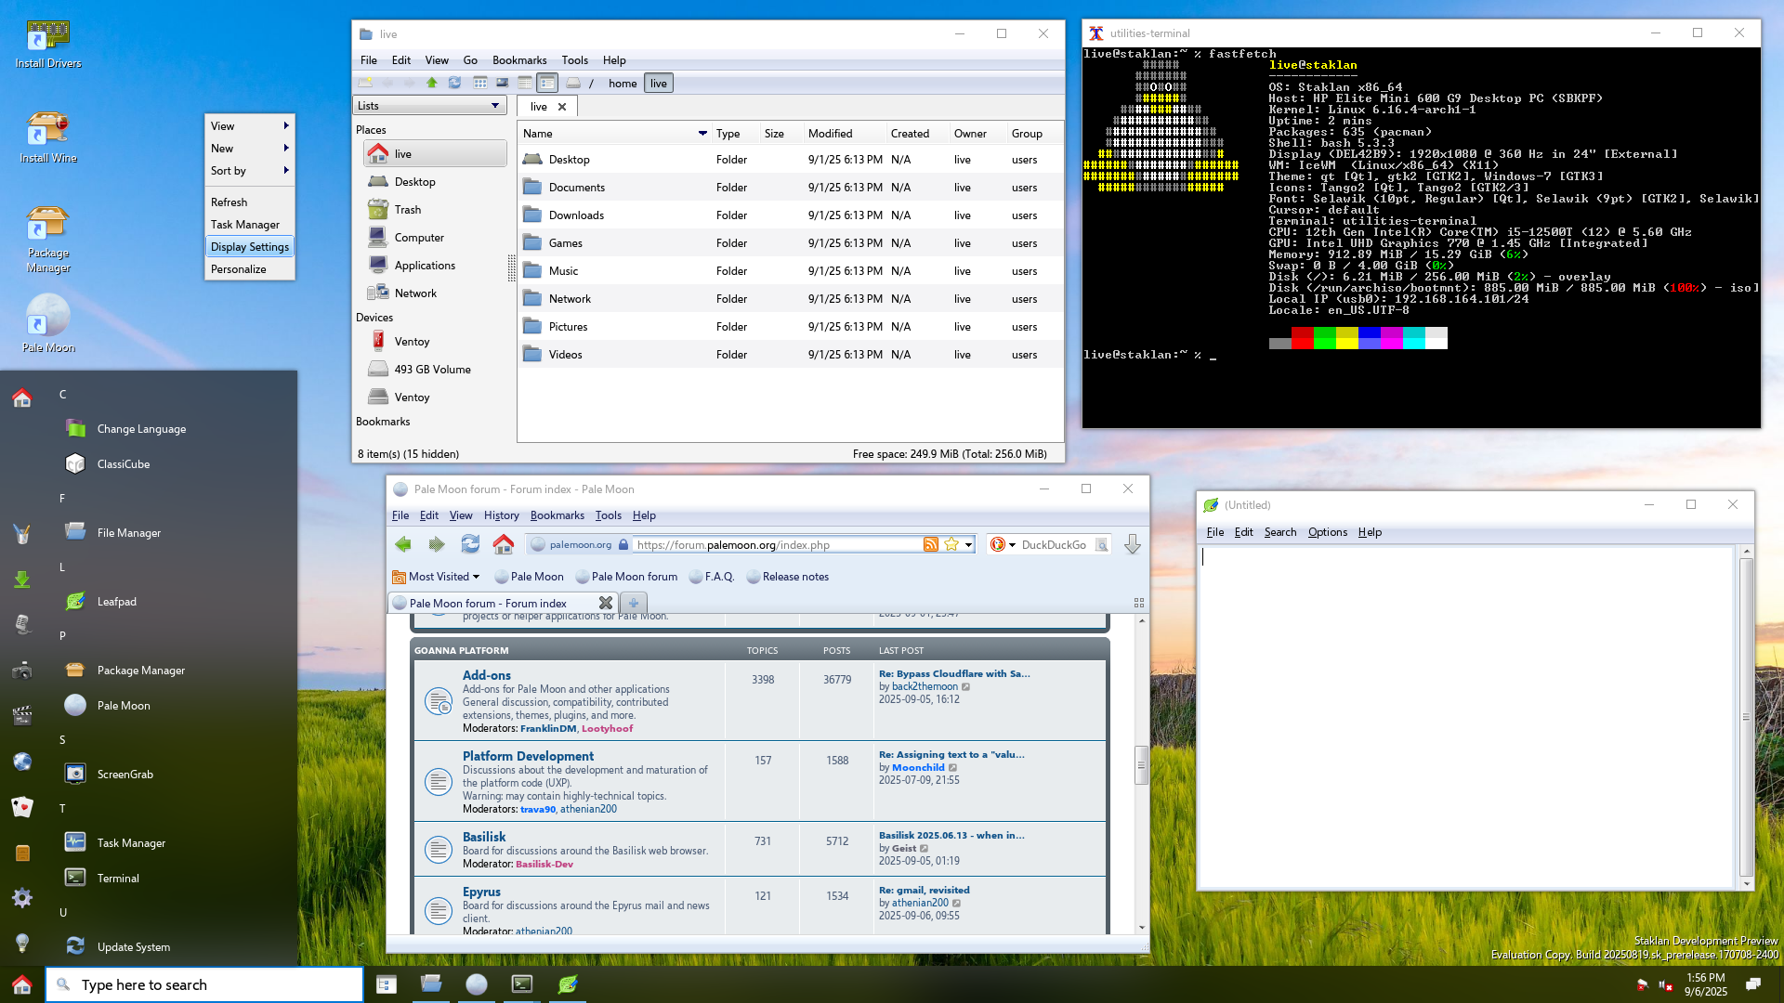Viewport: 1784px width, 1003px height.
Task: Enable detailed list view mode
Action: pyautogui.click(x=547, y=83)
